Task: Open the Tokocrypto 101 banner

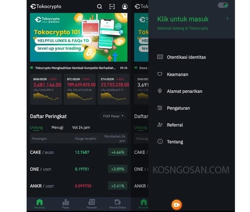Action: [79, 37]
